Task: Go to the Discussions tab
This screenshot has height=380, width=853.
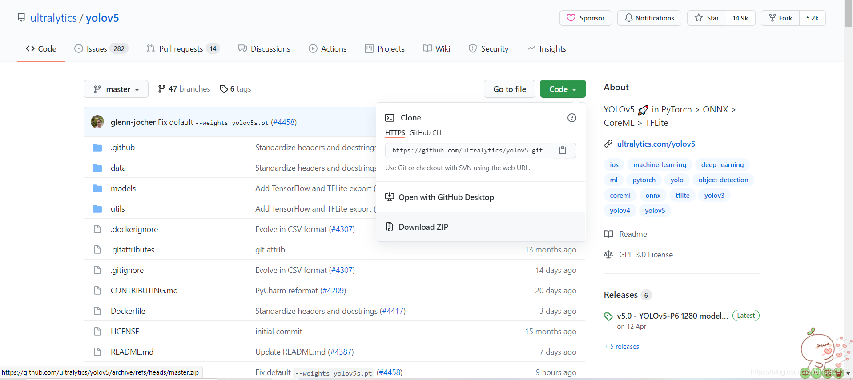Action: [264, 48]
